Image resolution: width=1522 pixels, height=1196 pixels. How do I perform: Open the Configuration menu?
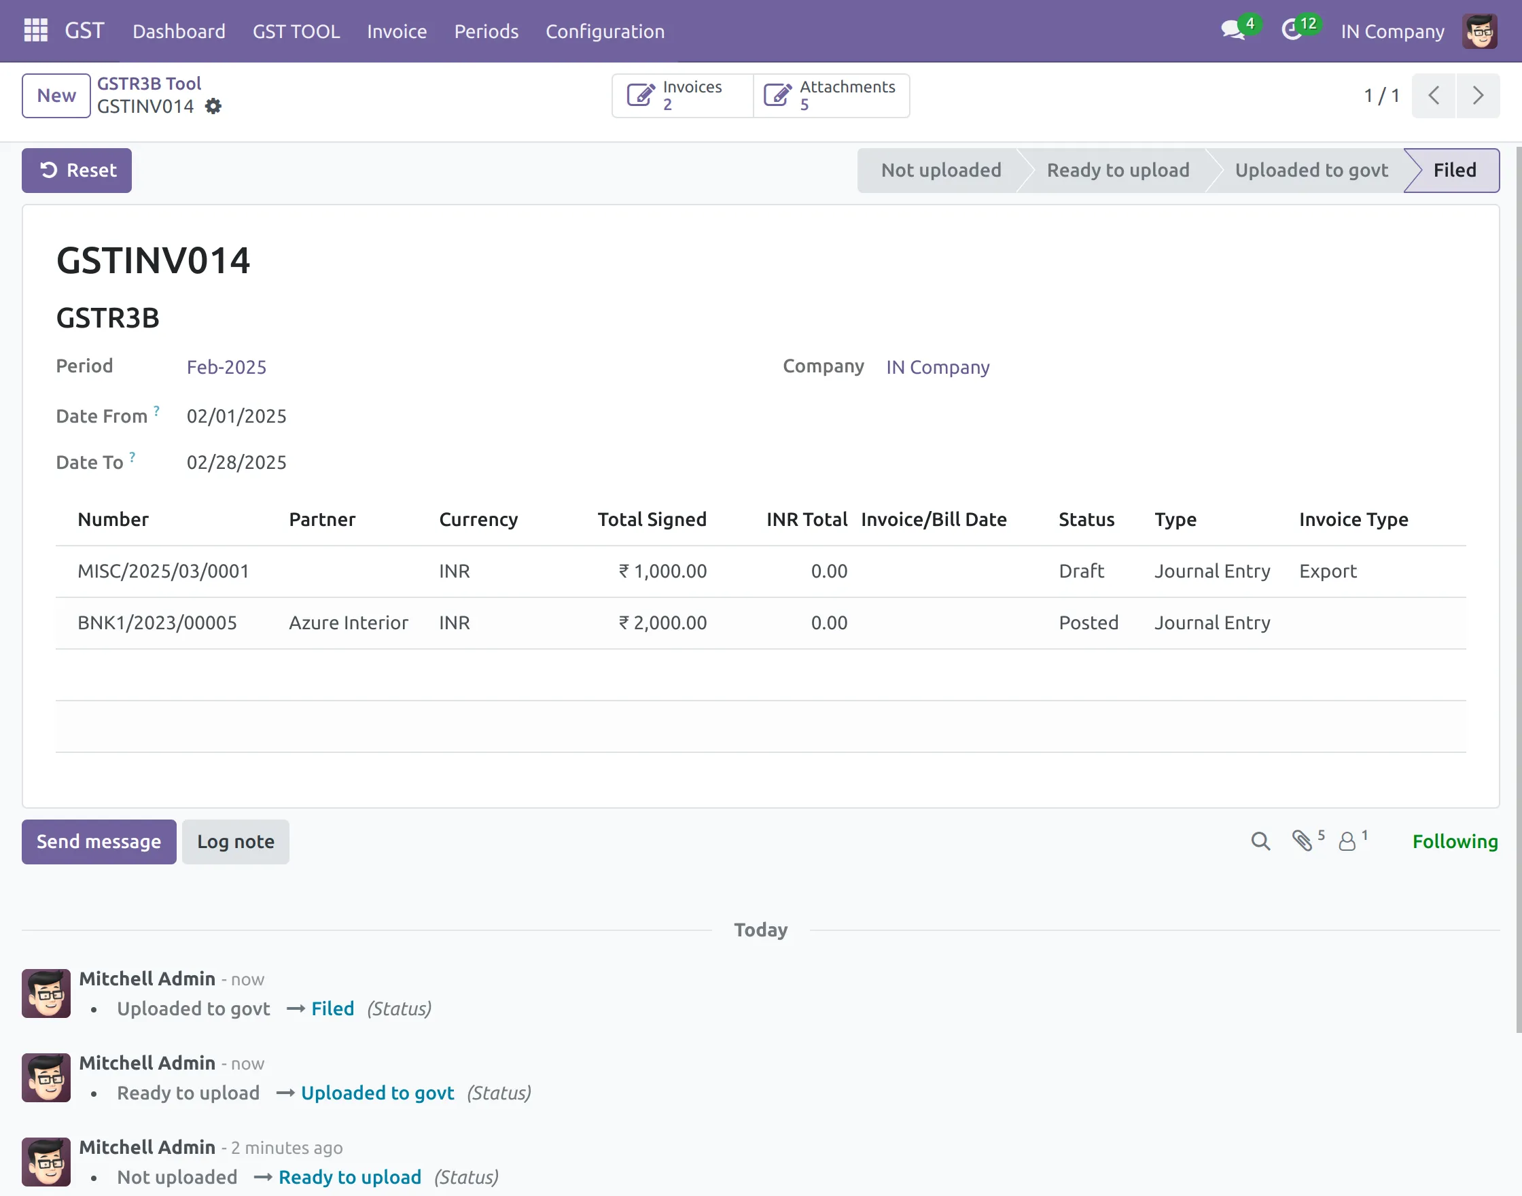[605, 31]
